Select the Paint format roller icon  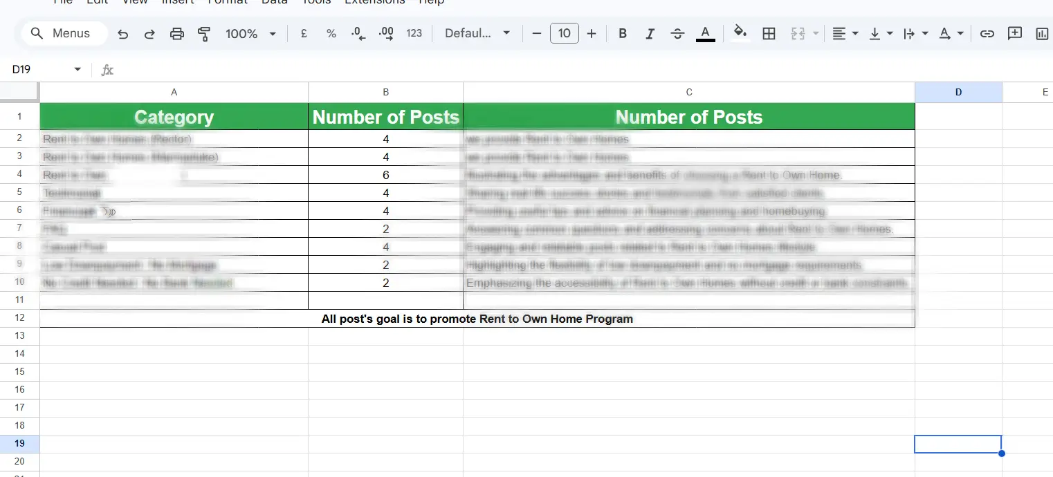(x=204, y=33)
